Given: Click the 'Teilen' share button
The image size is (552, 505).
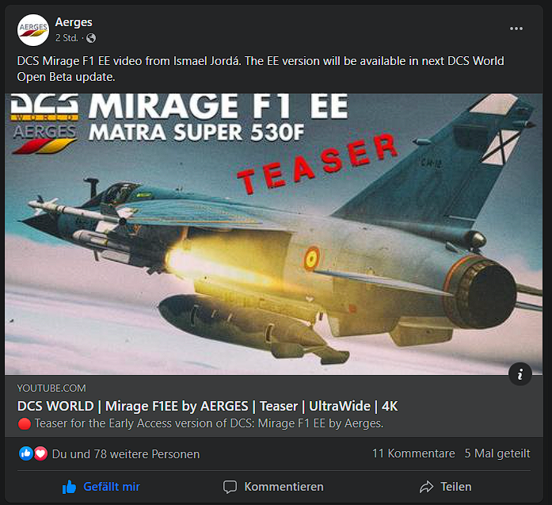Looking at the screenshot, I should pyautogui.click(x=445, y=487).
